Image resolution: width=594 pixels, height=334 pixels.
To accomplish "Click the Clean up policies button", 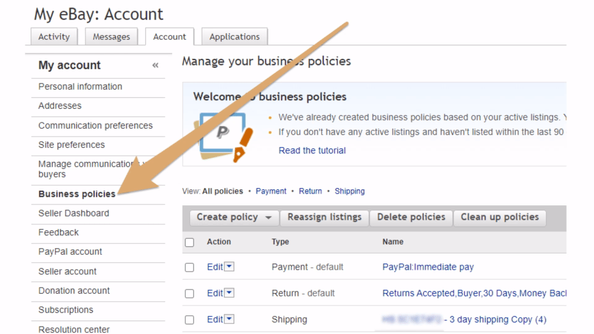I will click(x=499, y=217).
